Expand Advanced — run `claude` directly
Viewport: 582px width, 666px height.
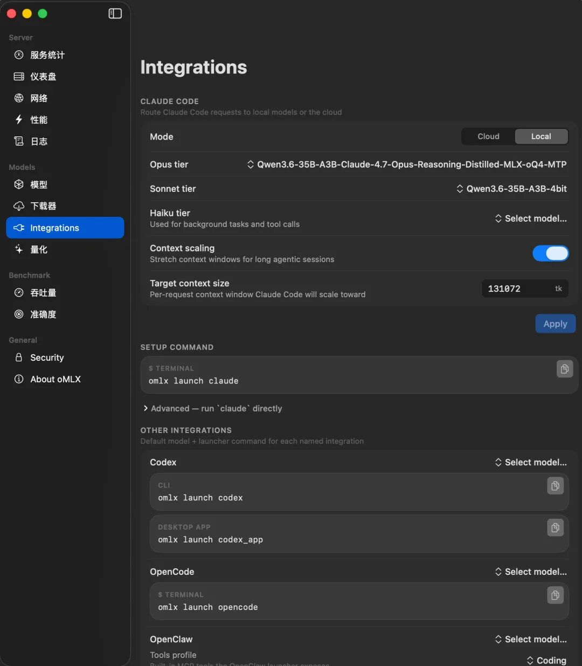tap(213, 409)
